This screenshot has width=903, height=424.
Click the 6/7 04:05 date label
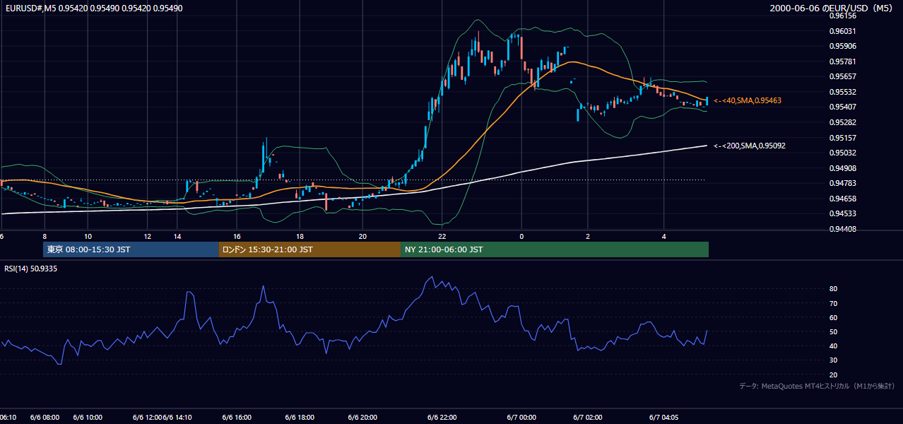[x=663, y=418]
